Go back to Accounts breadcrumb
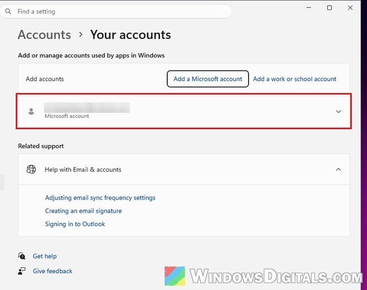Viewport: 367px width, 290px height. point(44,35)
